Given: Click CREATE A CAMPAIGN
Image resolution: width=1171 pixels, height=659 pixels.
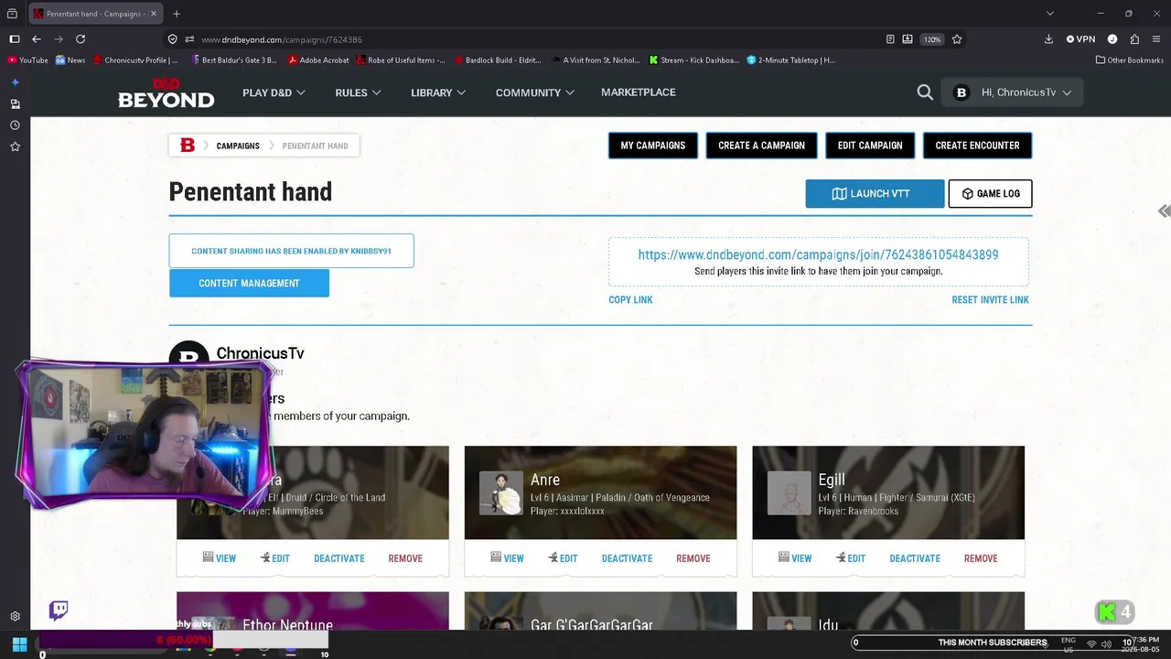Looking at the screenshot, I should (x=761, y=146).
